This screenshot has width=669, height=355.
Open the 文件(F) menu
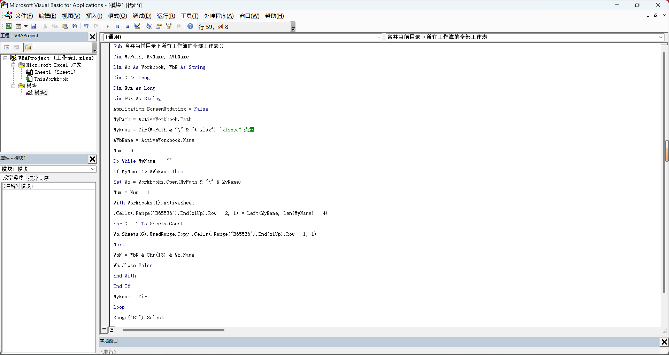pyautogui.click(x=24, y=16)
